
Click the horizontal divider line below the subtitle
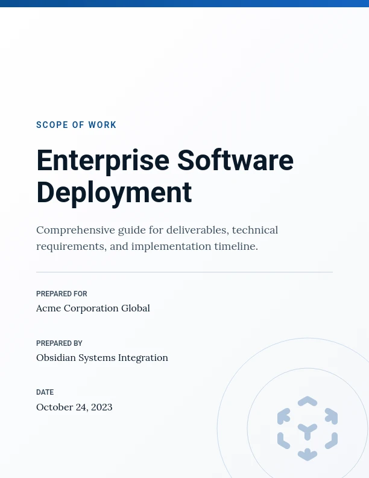tap(184, 272)
